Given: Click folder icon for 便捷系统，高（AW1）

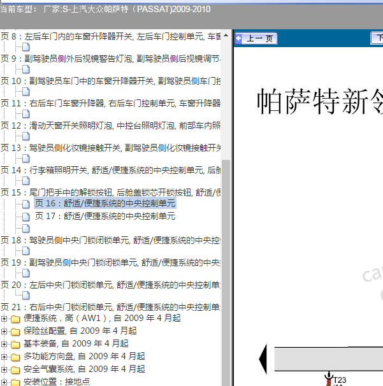Looking at the screenshot, I should (x=15, y=319).
